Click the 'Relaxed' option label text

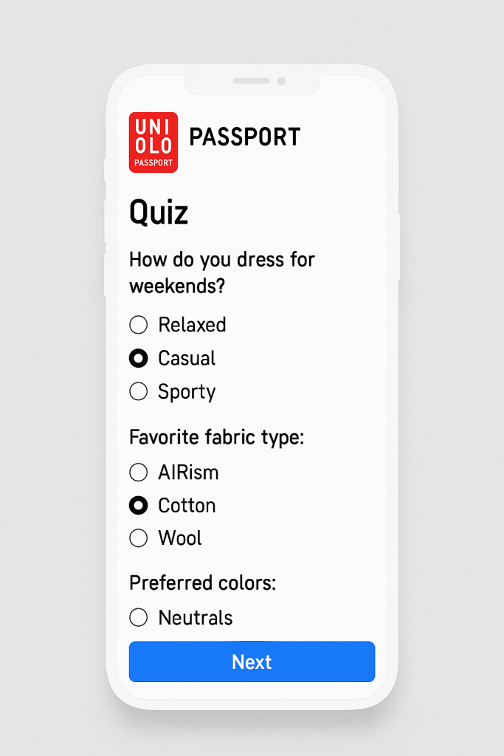point(192,325)
